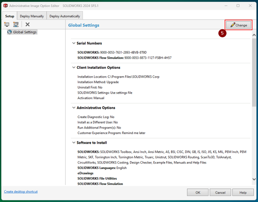Click the Installation Method: Upgrade text
Viewport: 258px width, 202px height.
[x=98, y=82]
